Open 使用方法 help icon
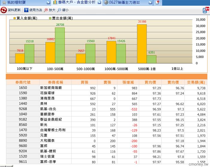Viewport: 210px width, 167px height. (26, 10)
